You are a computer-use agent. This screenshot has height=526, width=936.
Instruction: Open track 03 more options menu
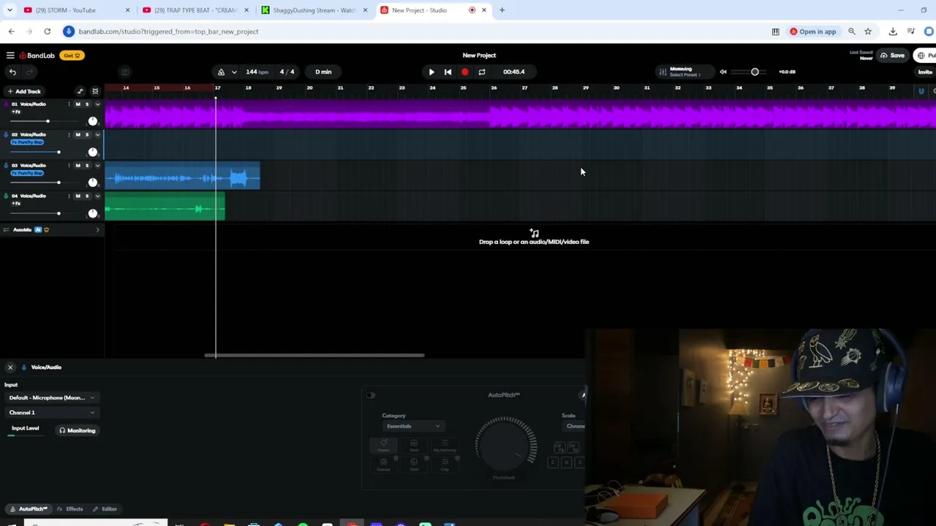tap(69, 166)
